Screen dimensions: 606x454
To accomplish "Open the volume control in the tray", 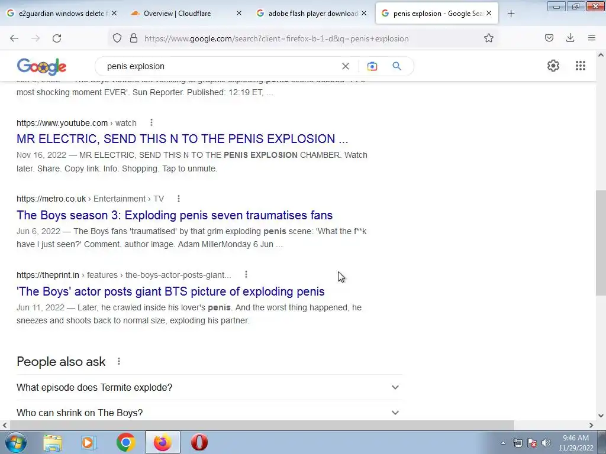I will pos(546,443).
